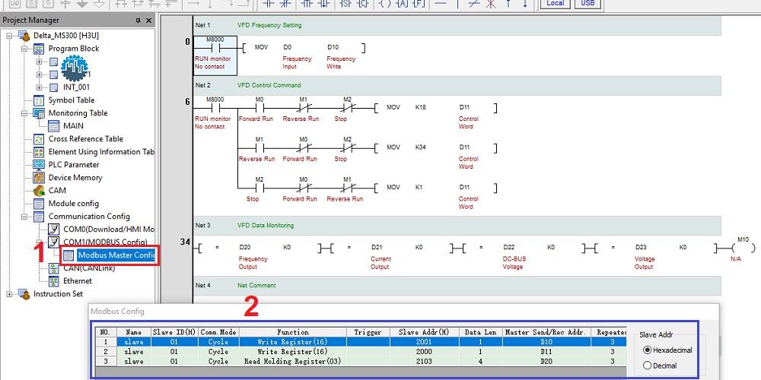Click the INT_001 program icon

coord(54,87)
